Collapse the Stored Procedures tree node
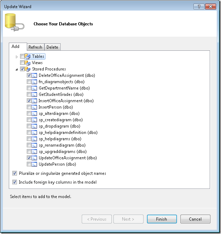The width and height of the screenshot is (221, 234). 17,69
